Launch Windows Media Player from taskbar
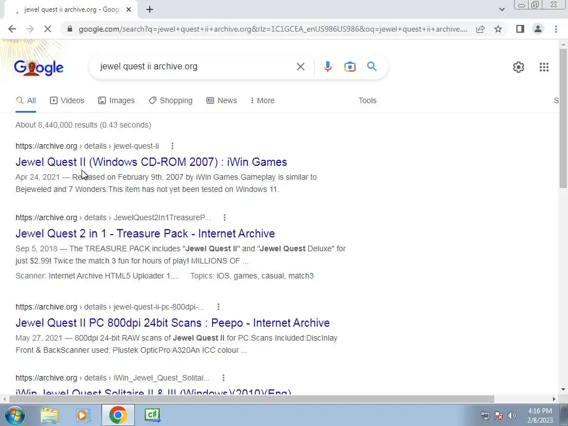Screen dimensions: 568x426 pos(83,415)
